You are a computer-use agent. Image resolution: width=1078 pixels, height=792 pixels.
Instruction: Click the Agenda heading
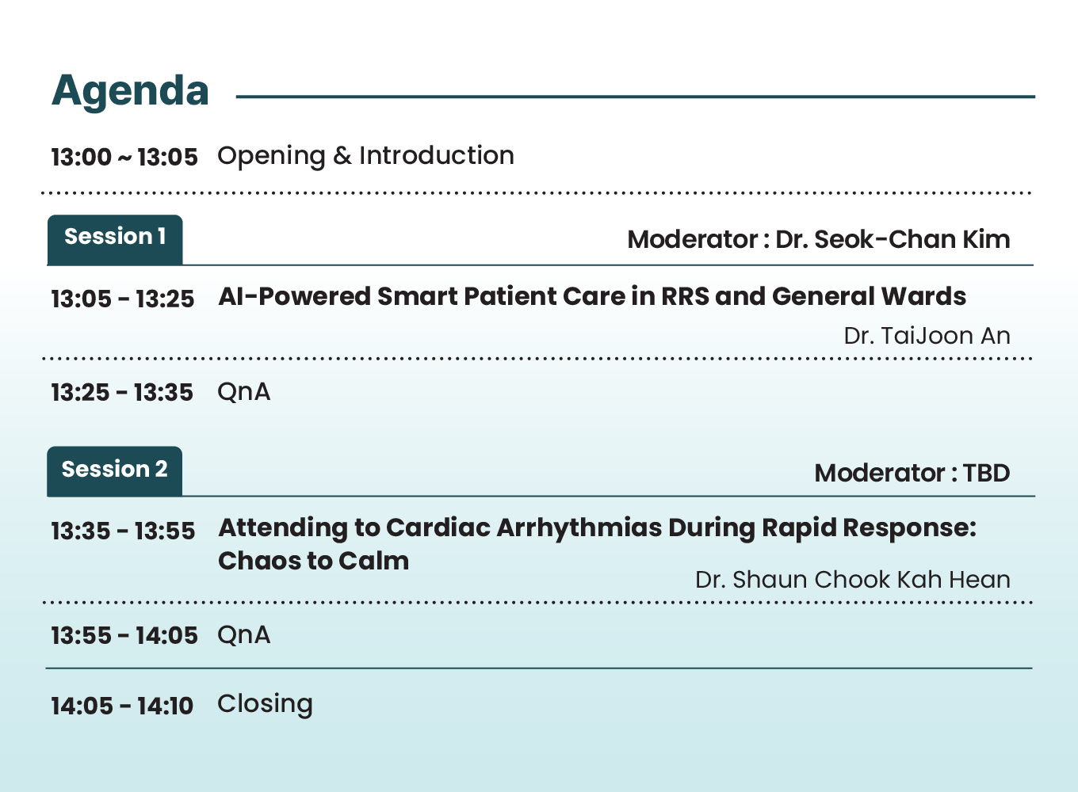tap(130, 91)
